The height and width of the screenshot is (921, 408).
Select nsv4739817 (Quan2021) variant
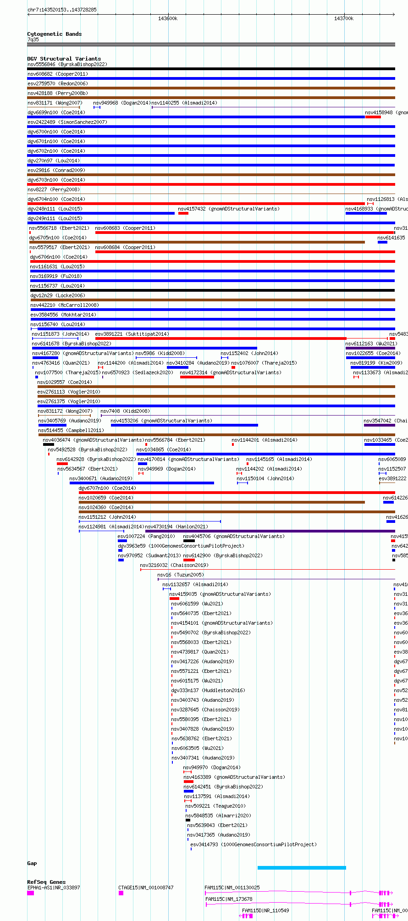[172, 656]
